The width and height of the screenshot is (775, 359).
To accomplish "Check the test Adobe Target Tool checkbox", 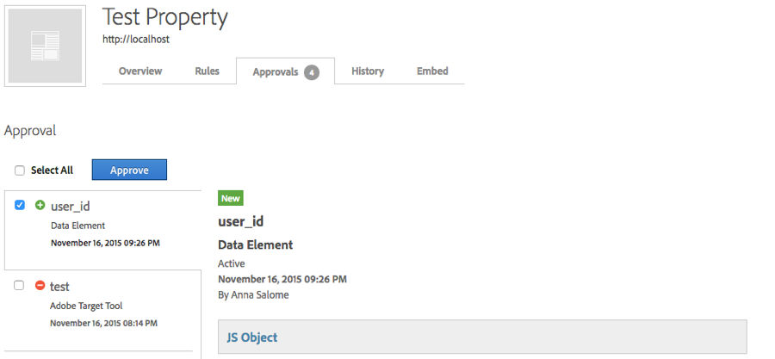I will [19, 286].
